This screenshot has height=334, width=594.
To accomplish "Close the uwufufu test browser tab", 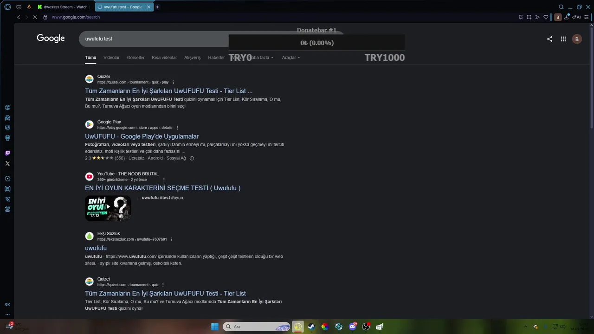I will pyautogui.click(x=148, y=7).
